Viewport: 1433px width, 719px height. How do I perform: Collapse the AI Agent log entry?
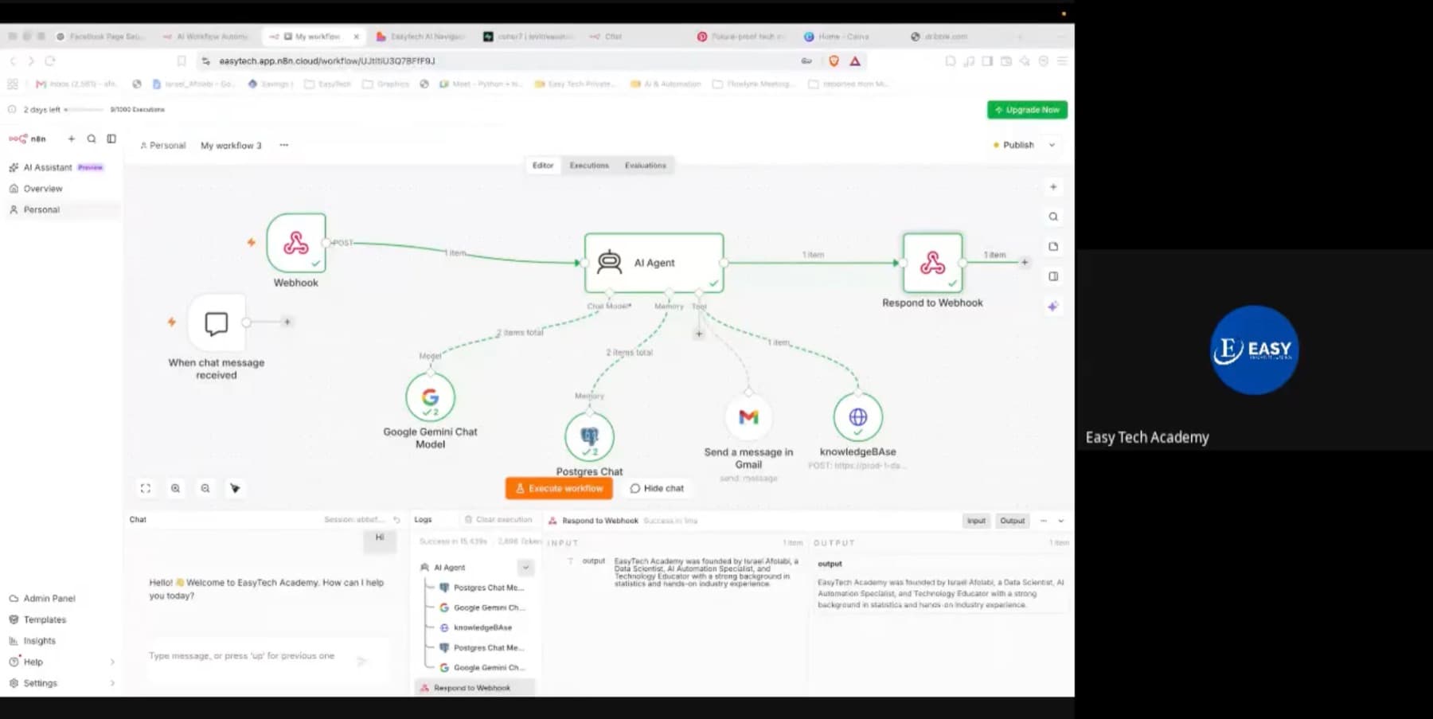525,567
